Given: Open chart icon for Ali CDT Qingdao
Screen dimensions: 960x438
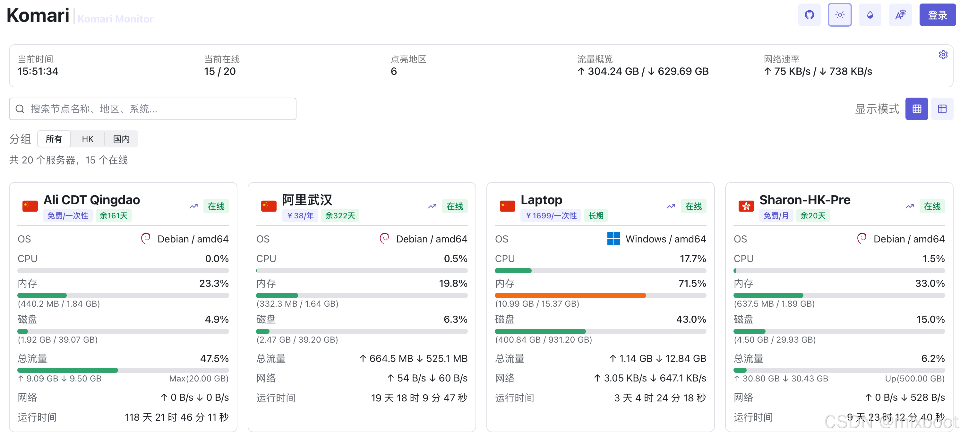Looking at the screenshot, I should 193,206.
